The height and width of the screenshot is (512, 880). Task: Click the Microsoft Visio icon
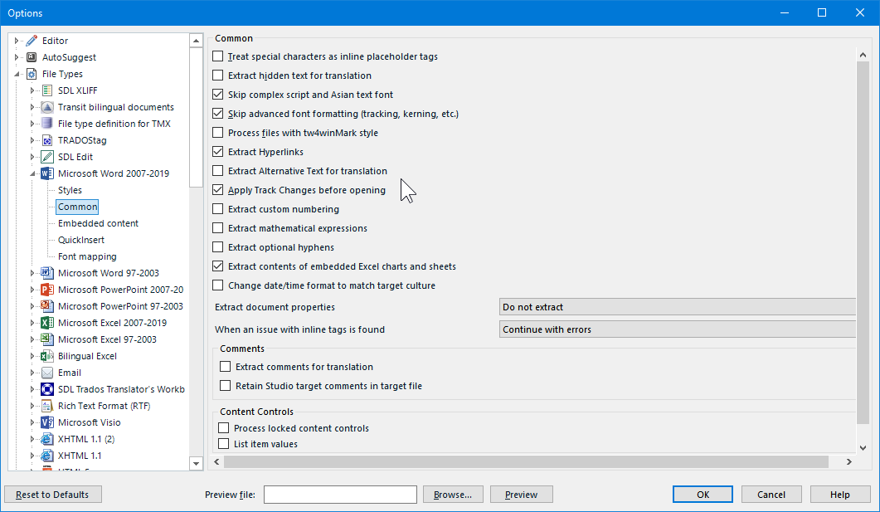[x=47, y=422]
